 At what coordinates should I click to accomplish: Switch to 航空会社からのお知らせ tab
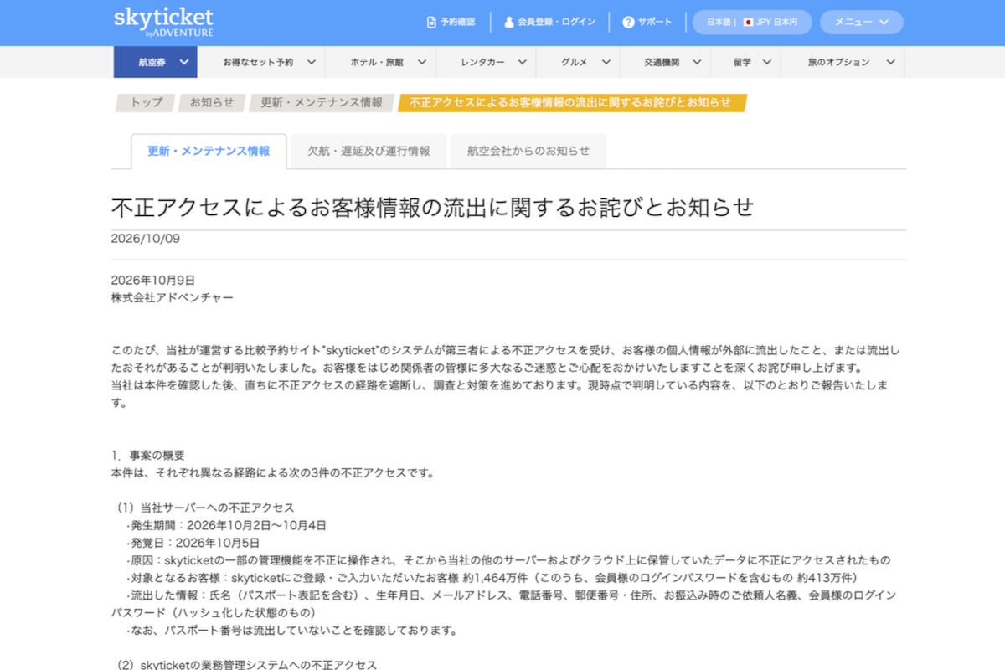click(x=528, y=152)
